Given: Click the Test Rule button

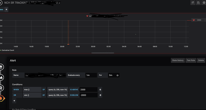Looking at the screenshot, I should tap(191, 60).
